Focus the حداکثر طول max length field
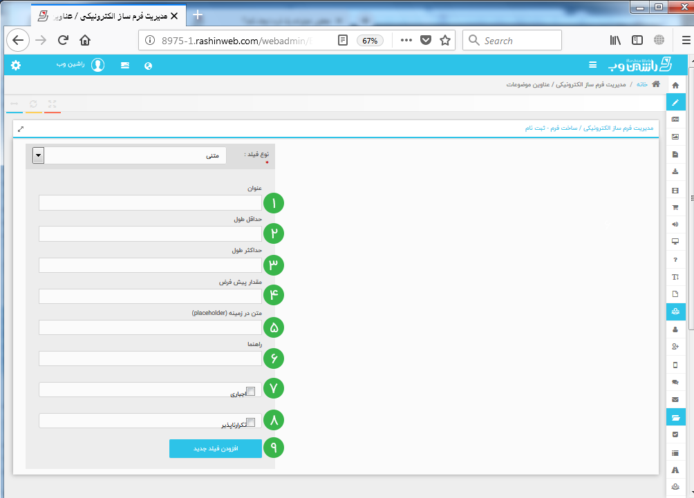This screenshot has height=498, width=694. 150,265
